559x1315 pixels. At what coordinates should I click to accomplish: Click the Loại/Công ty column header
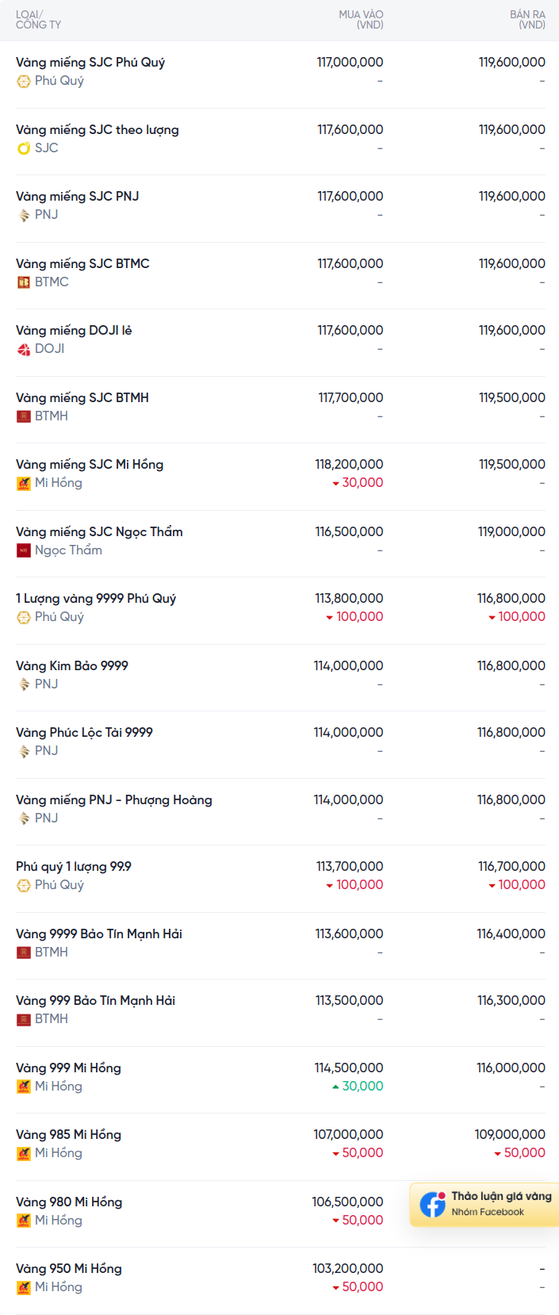pyautogui.click(x=38, y=20)
